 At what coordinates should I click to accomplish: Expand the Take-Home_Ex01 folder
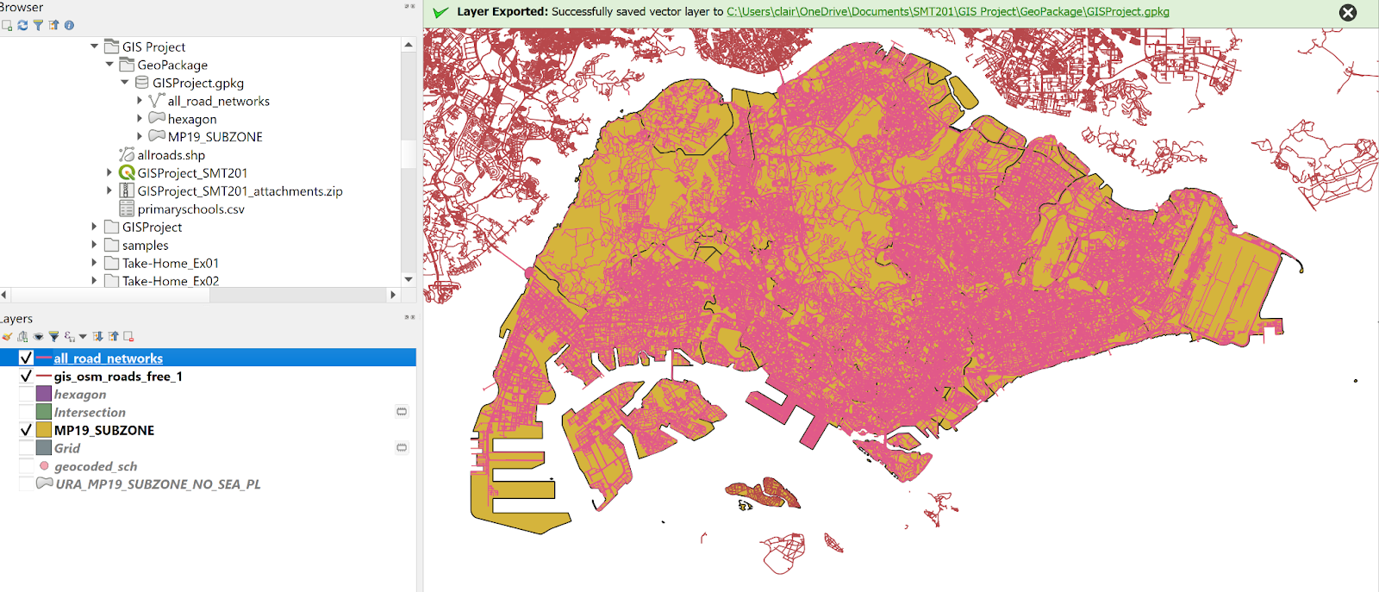point(94,263)
